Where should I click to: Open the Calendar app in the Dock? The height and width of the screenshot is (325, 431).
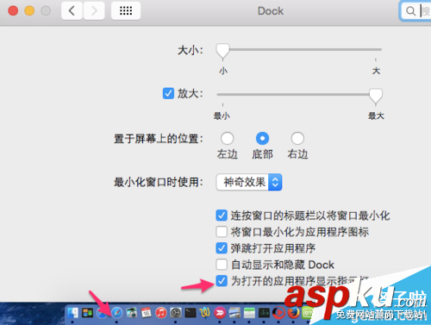pyautogui.click(x=147, y=313)
